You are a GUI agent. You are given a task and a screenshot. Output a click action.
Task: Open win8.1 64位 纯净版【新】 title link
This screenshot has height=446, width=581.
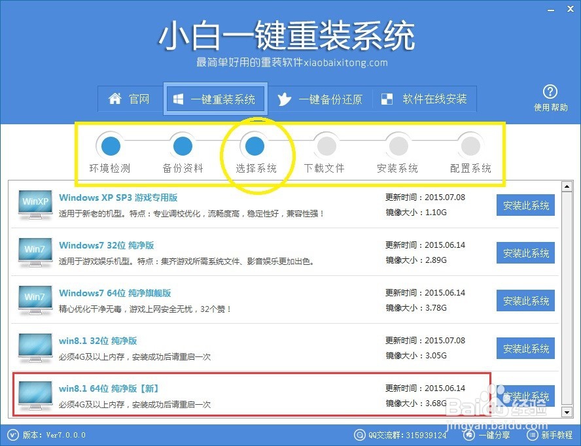109,389
